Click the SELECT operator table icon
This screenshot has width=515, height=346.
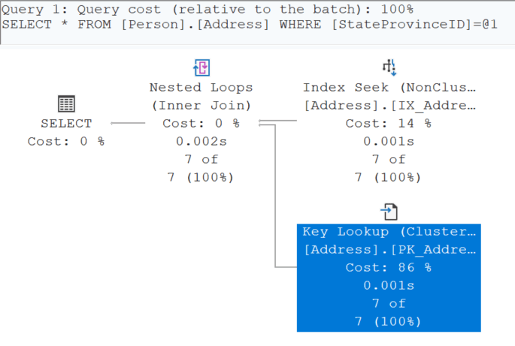point(66,104)
